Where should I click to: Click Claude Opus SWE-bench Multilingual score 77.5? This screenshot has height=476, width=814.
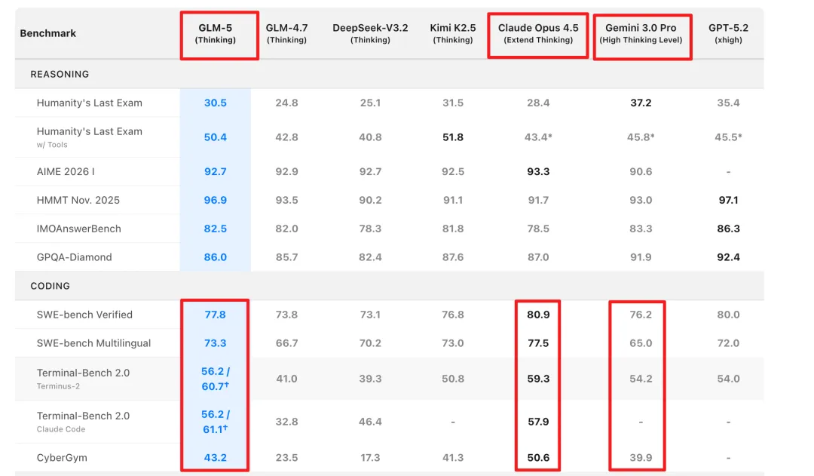(x=538, y=343)
